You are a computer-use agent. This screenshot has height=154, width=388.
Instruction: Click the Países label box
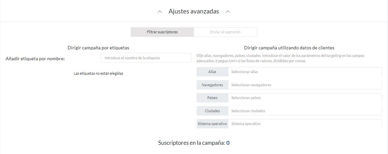[212, 98]
